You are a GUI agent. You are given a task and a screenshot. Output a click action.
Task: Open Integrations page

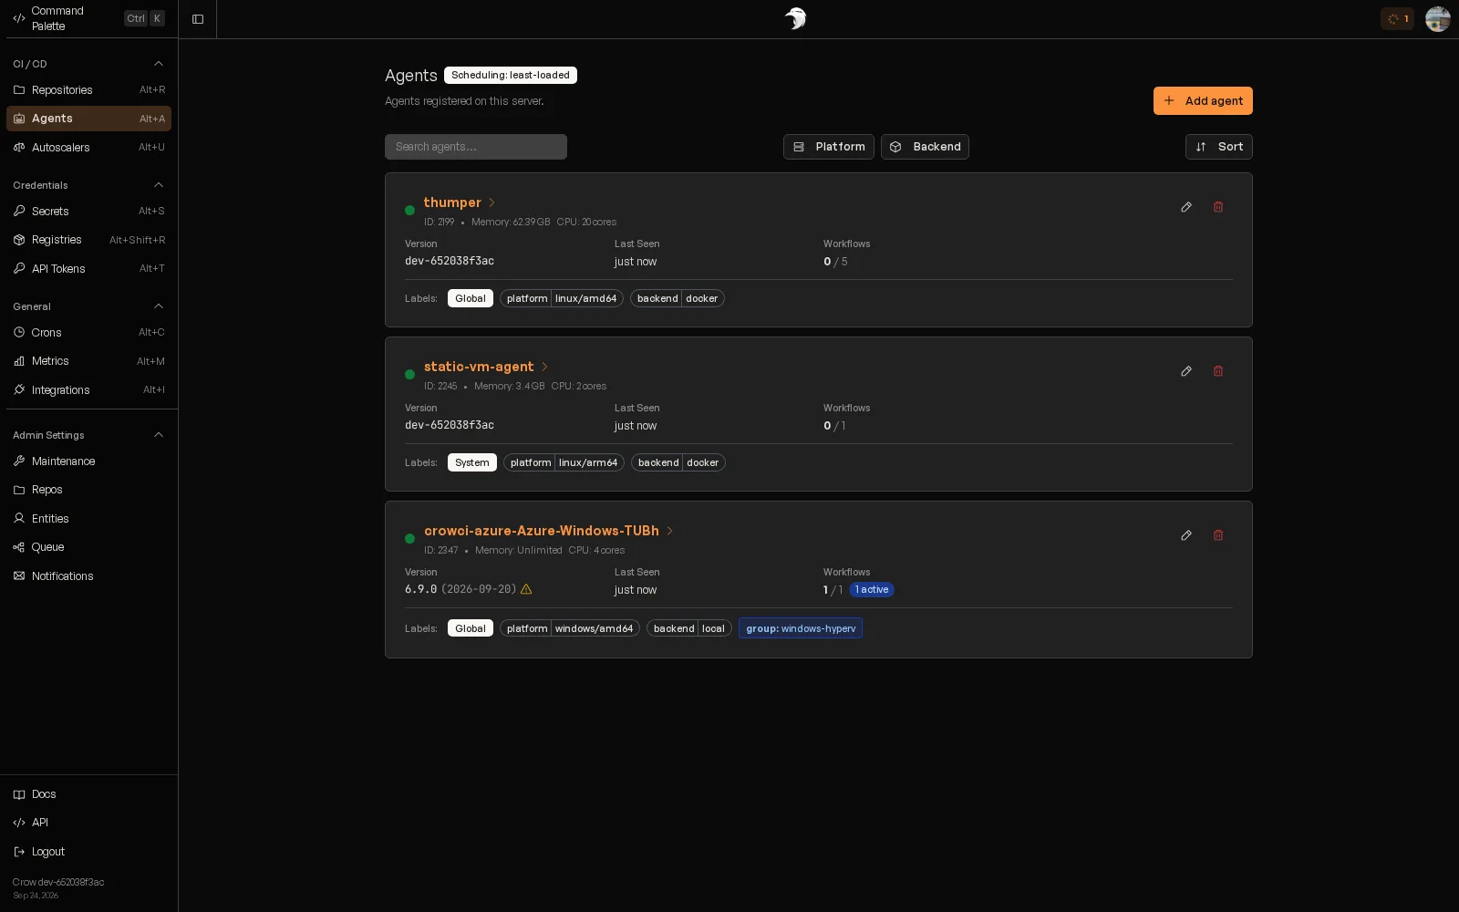(88, 390)
